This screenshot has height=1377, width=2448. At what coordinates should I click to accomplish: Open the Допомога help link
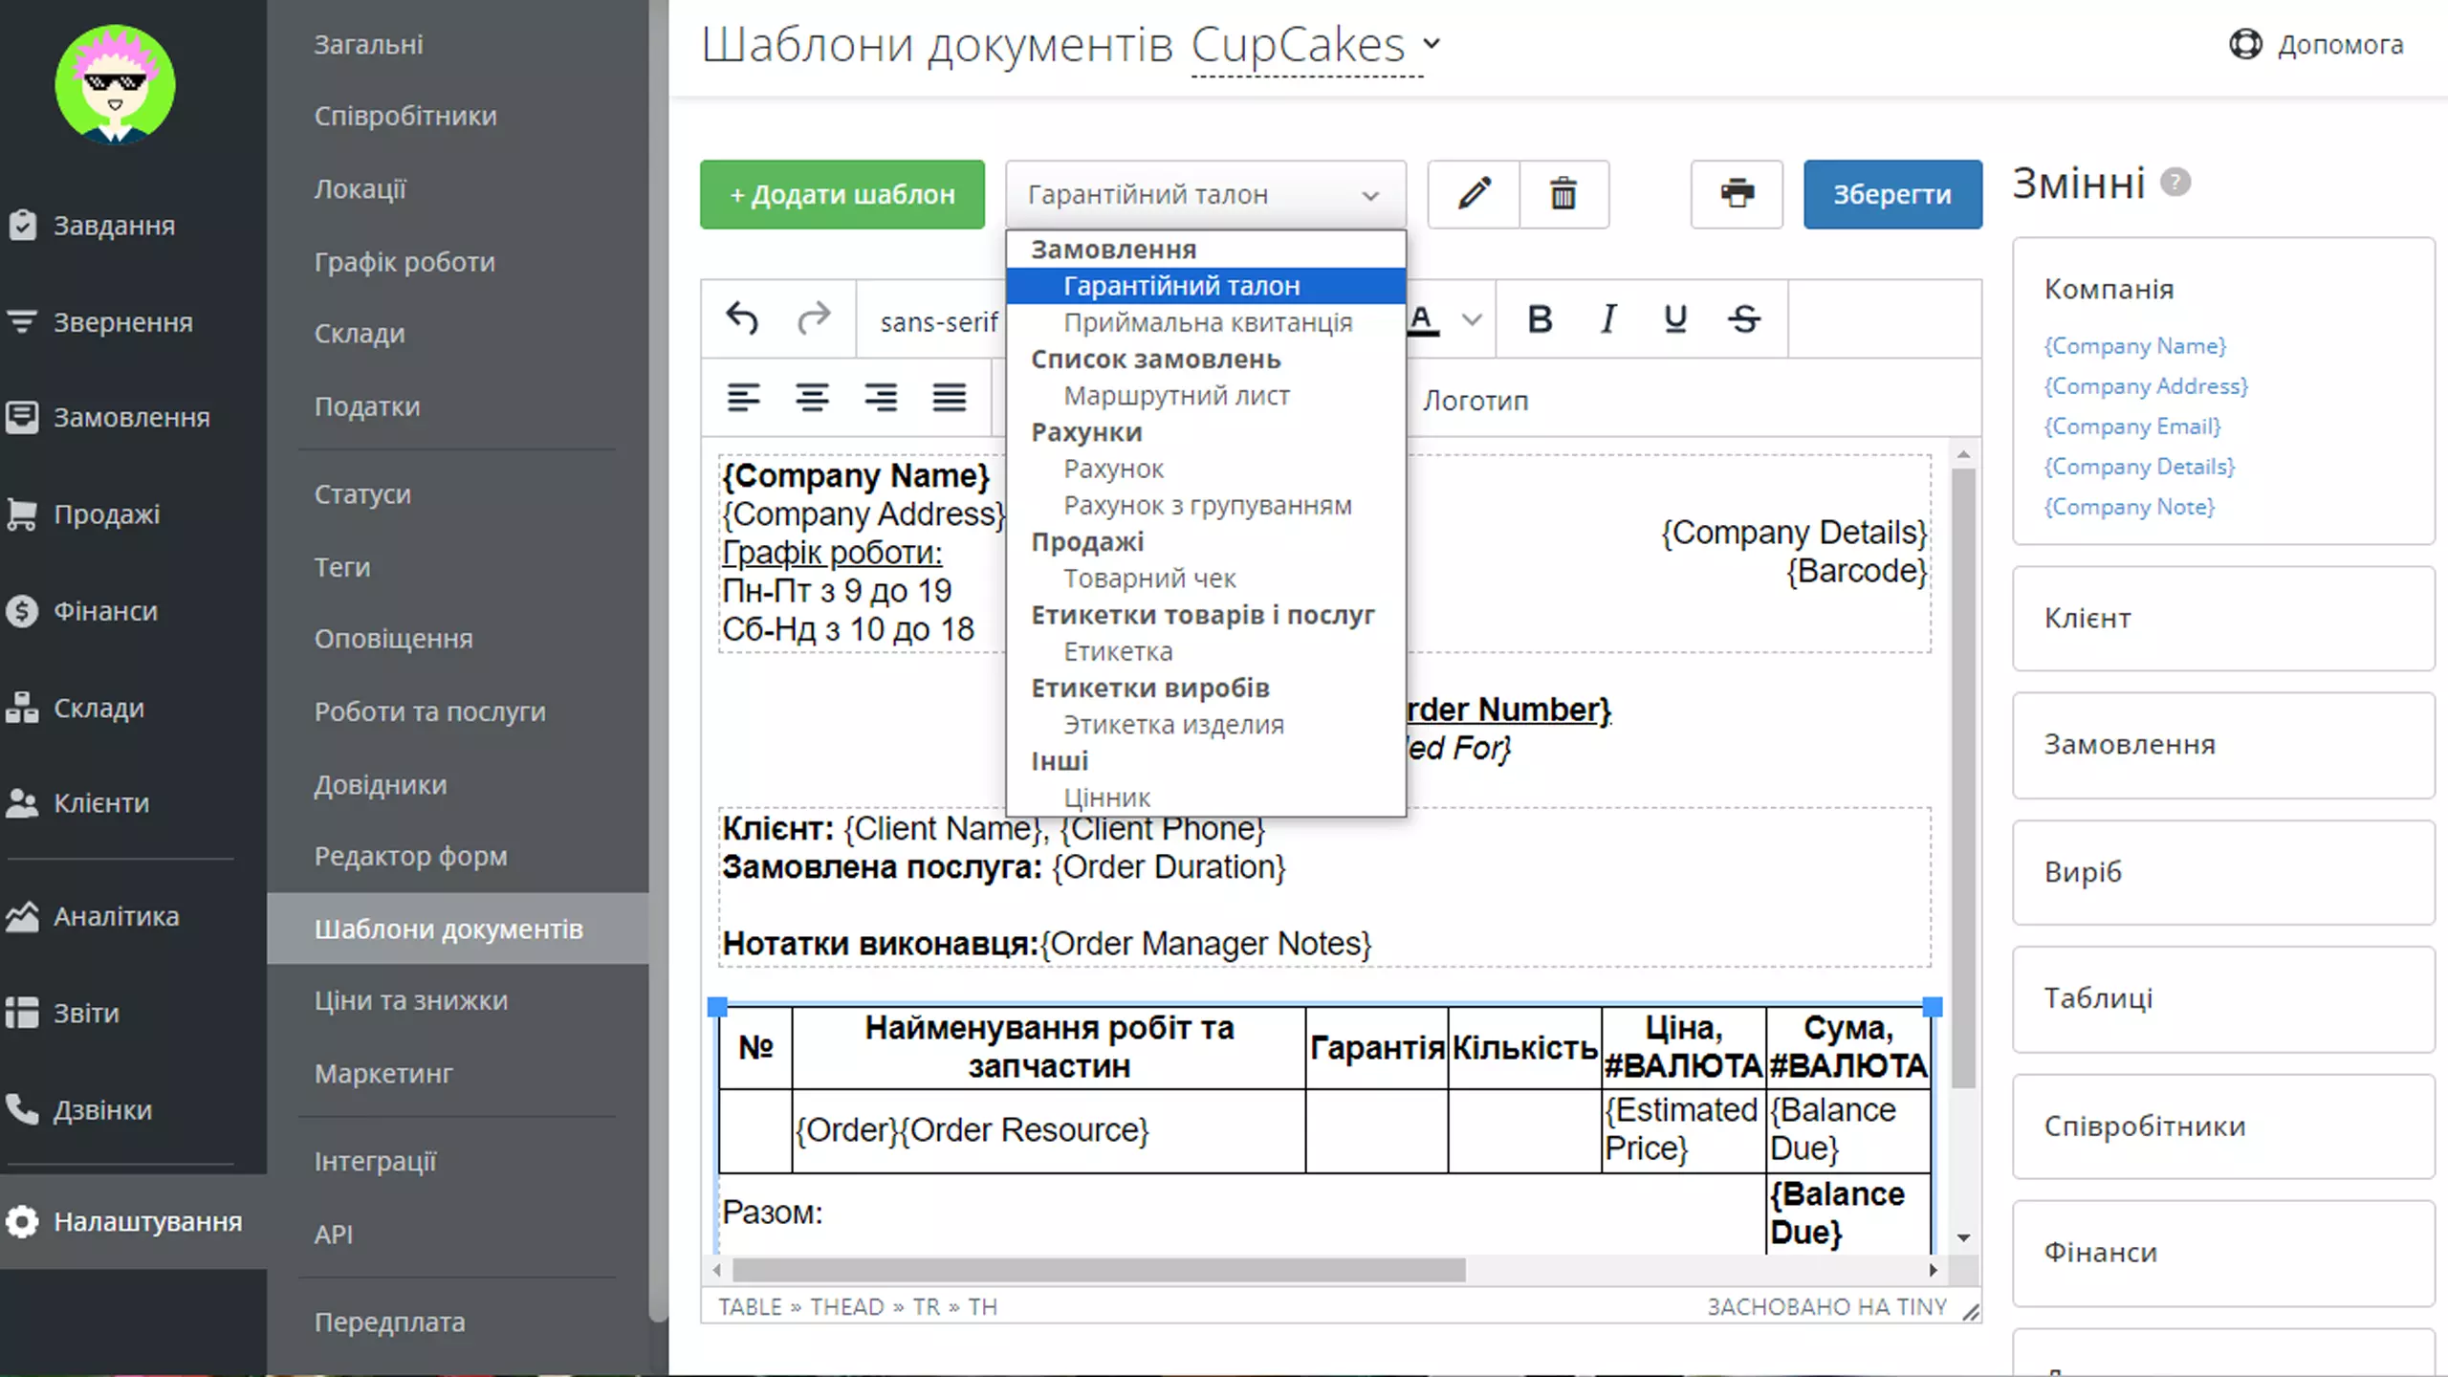click(2316, 44)
